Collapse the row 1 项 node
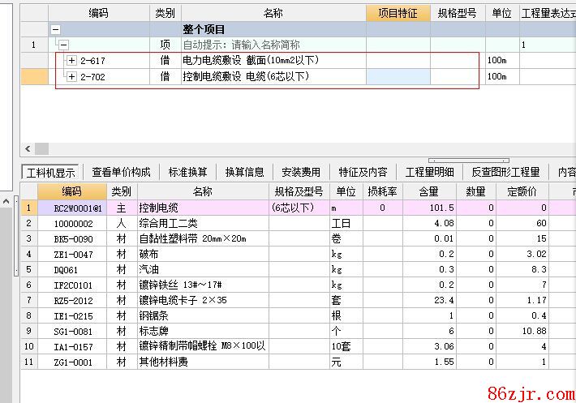This screenshot has height=403, width=576. click(64, 45)
